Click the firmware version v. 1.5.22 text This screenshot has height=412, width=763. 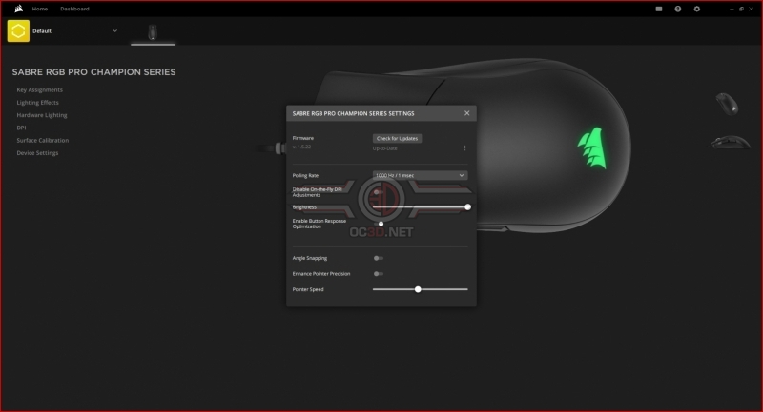coord(301,147)
